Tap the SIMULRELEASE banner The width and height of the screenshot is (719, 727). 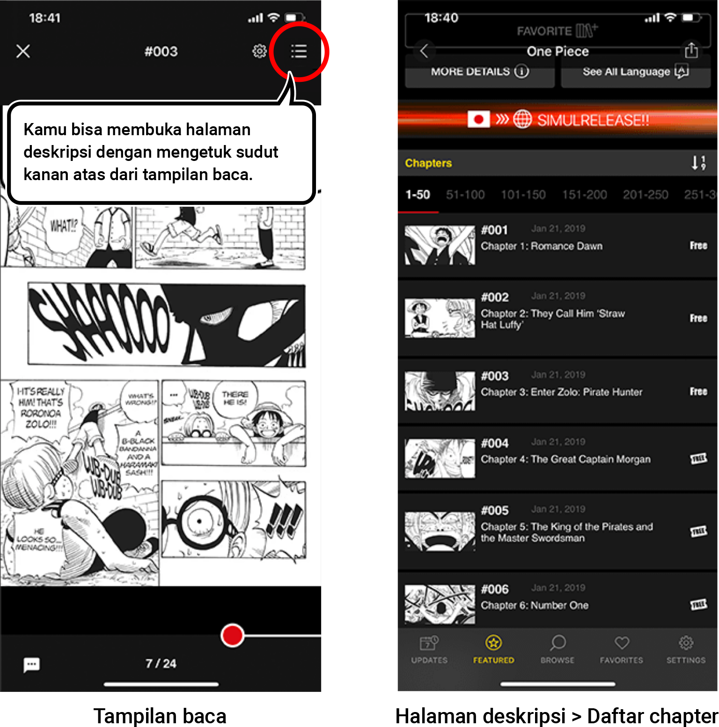(x=558, y=120)
